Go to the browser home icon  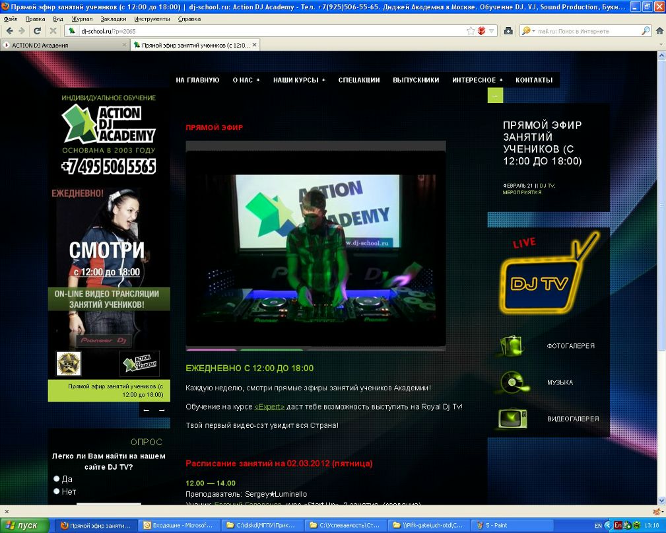659,30
